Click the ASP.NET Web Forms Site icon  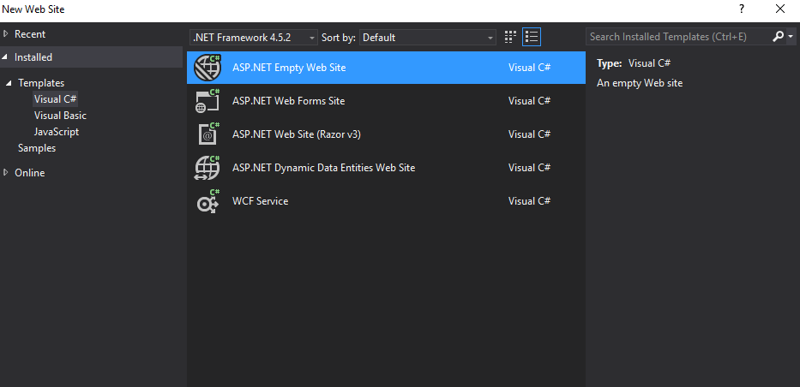point(208,101)
